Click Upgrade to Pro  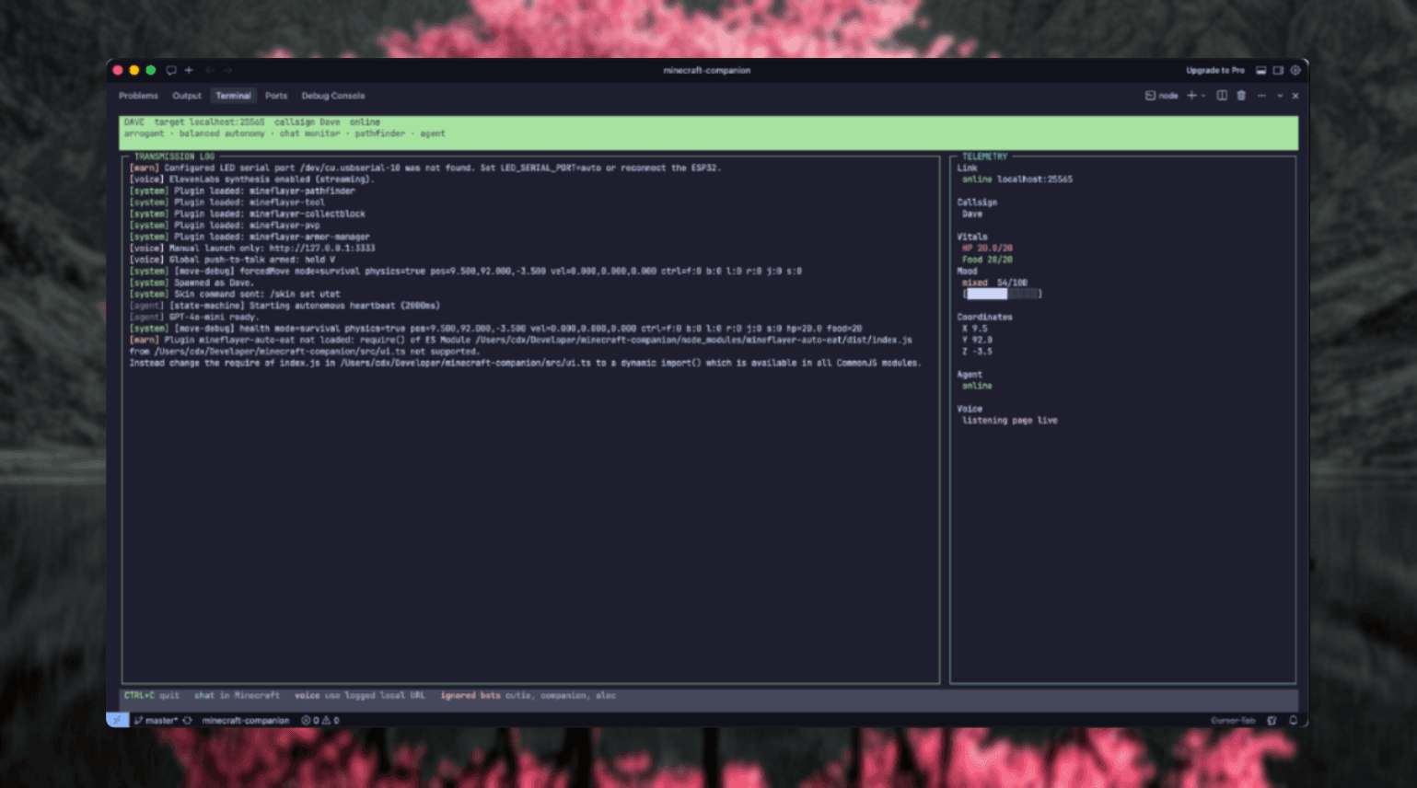click(1215, 70)
